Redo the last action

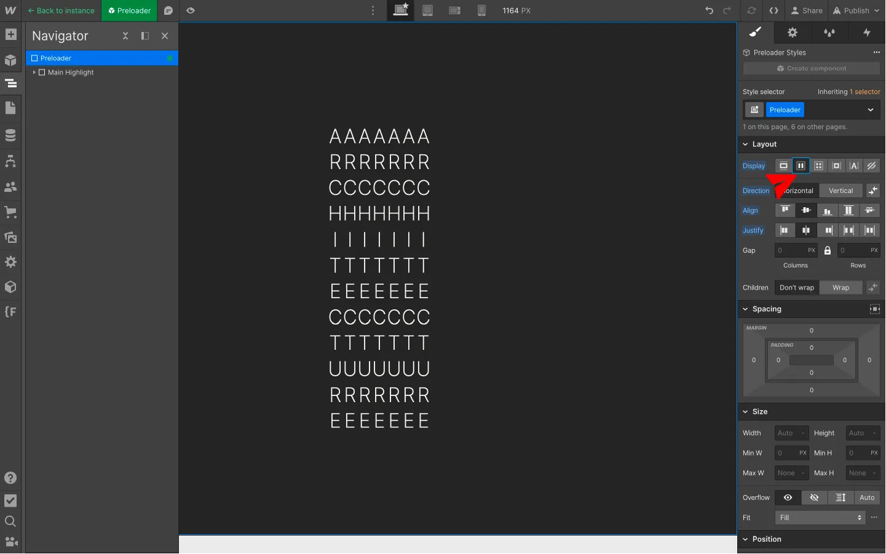[x=727, y=10]
